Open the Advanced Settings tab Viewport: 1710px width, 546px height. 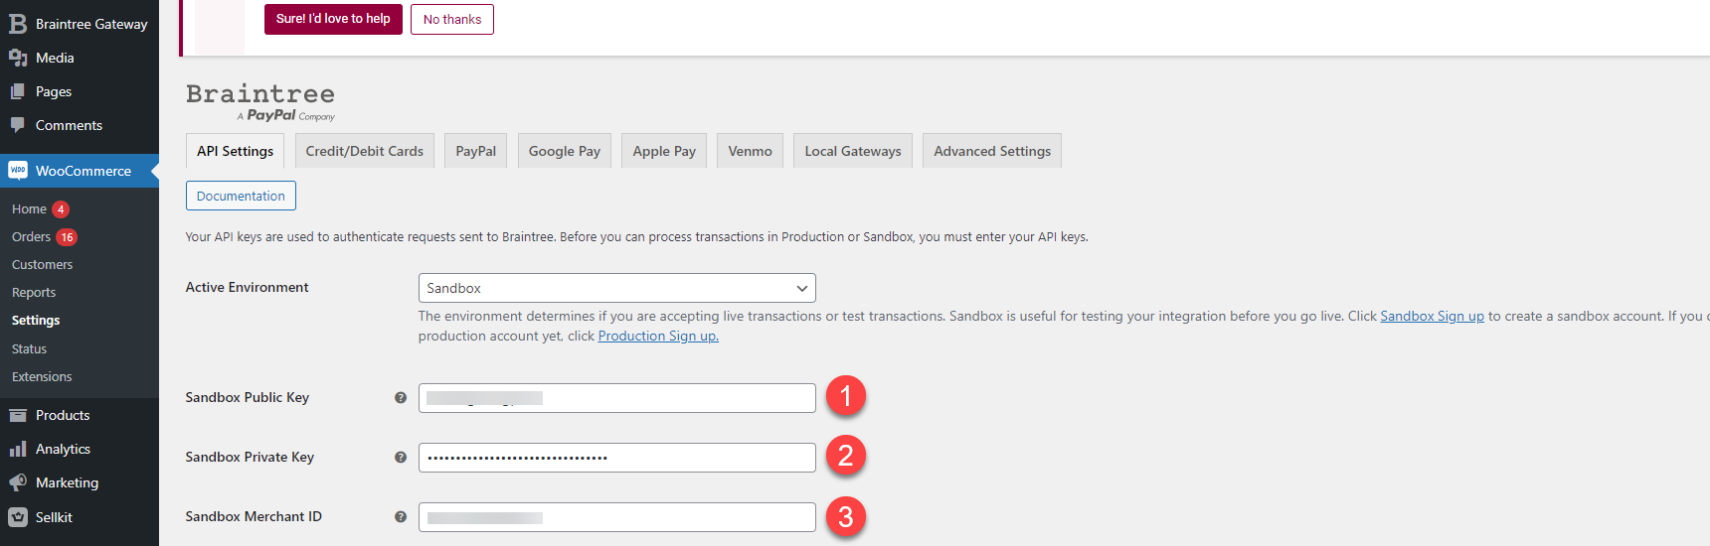(992, 151)
